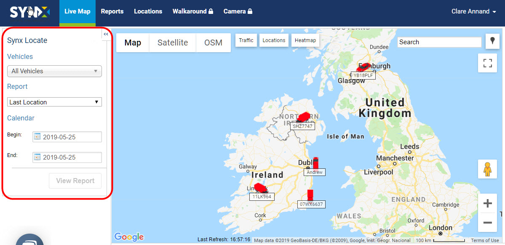Click the red vehicle marker YB18PLF
505x245 pixels.
coord(363,67)
